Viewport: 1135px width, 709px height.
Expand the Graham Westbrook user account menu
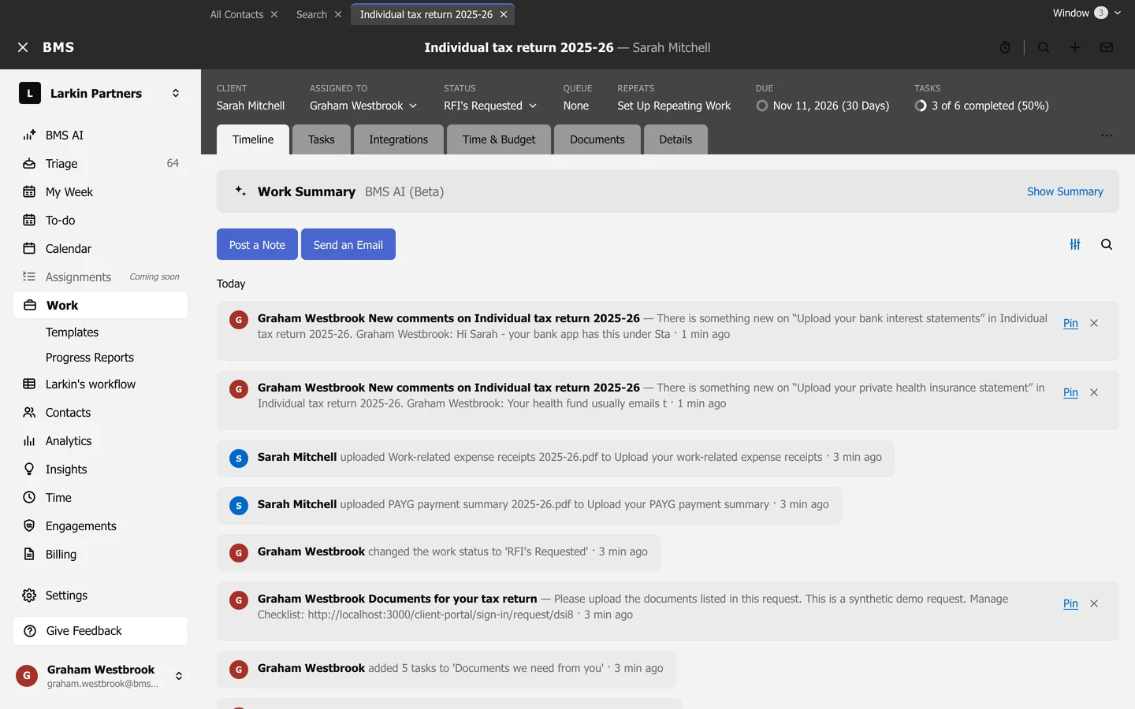pos(179,676)
